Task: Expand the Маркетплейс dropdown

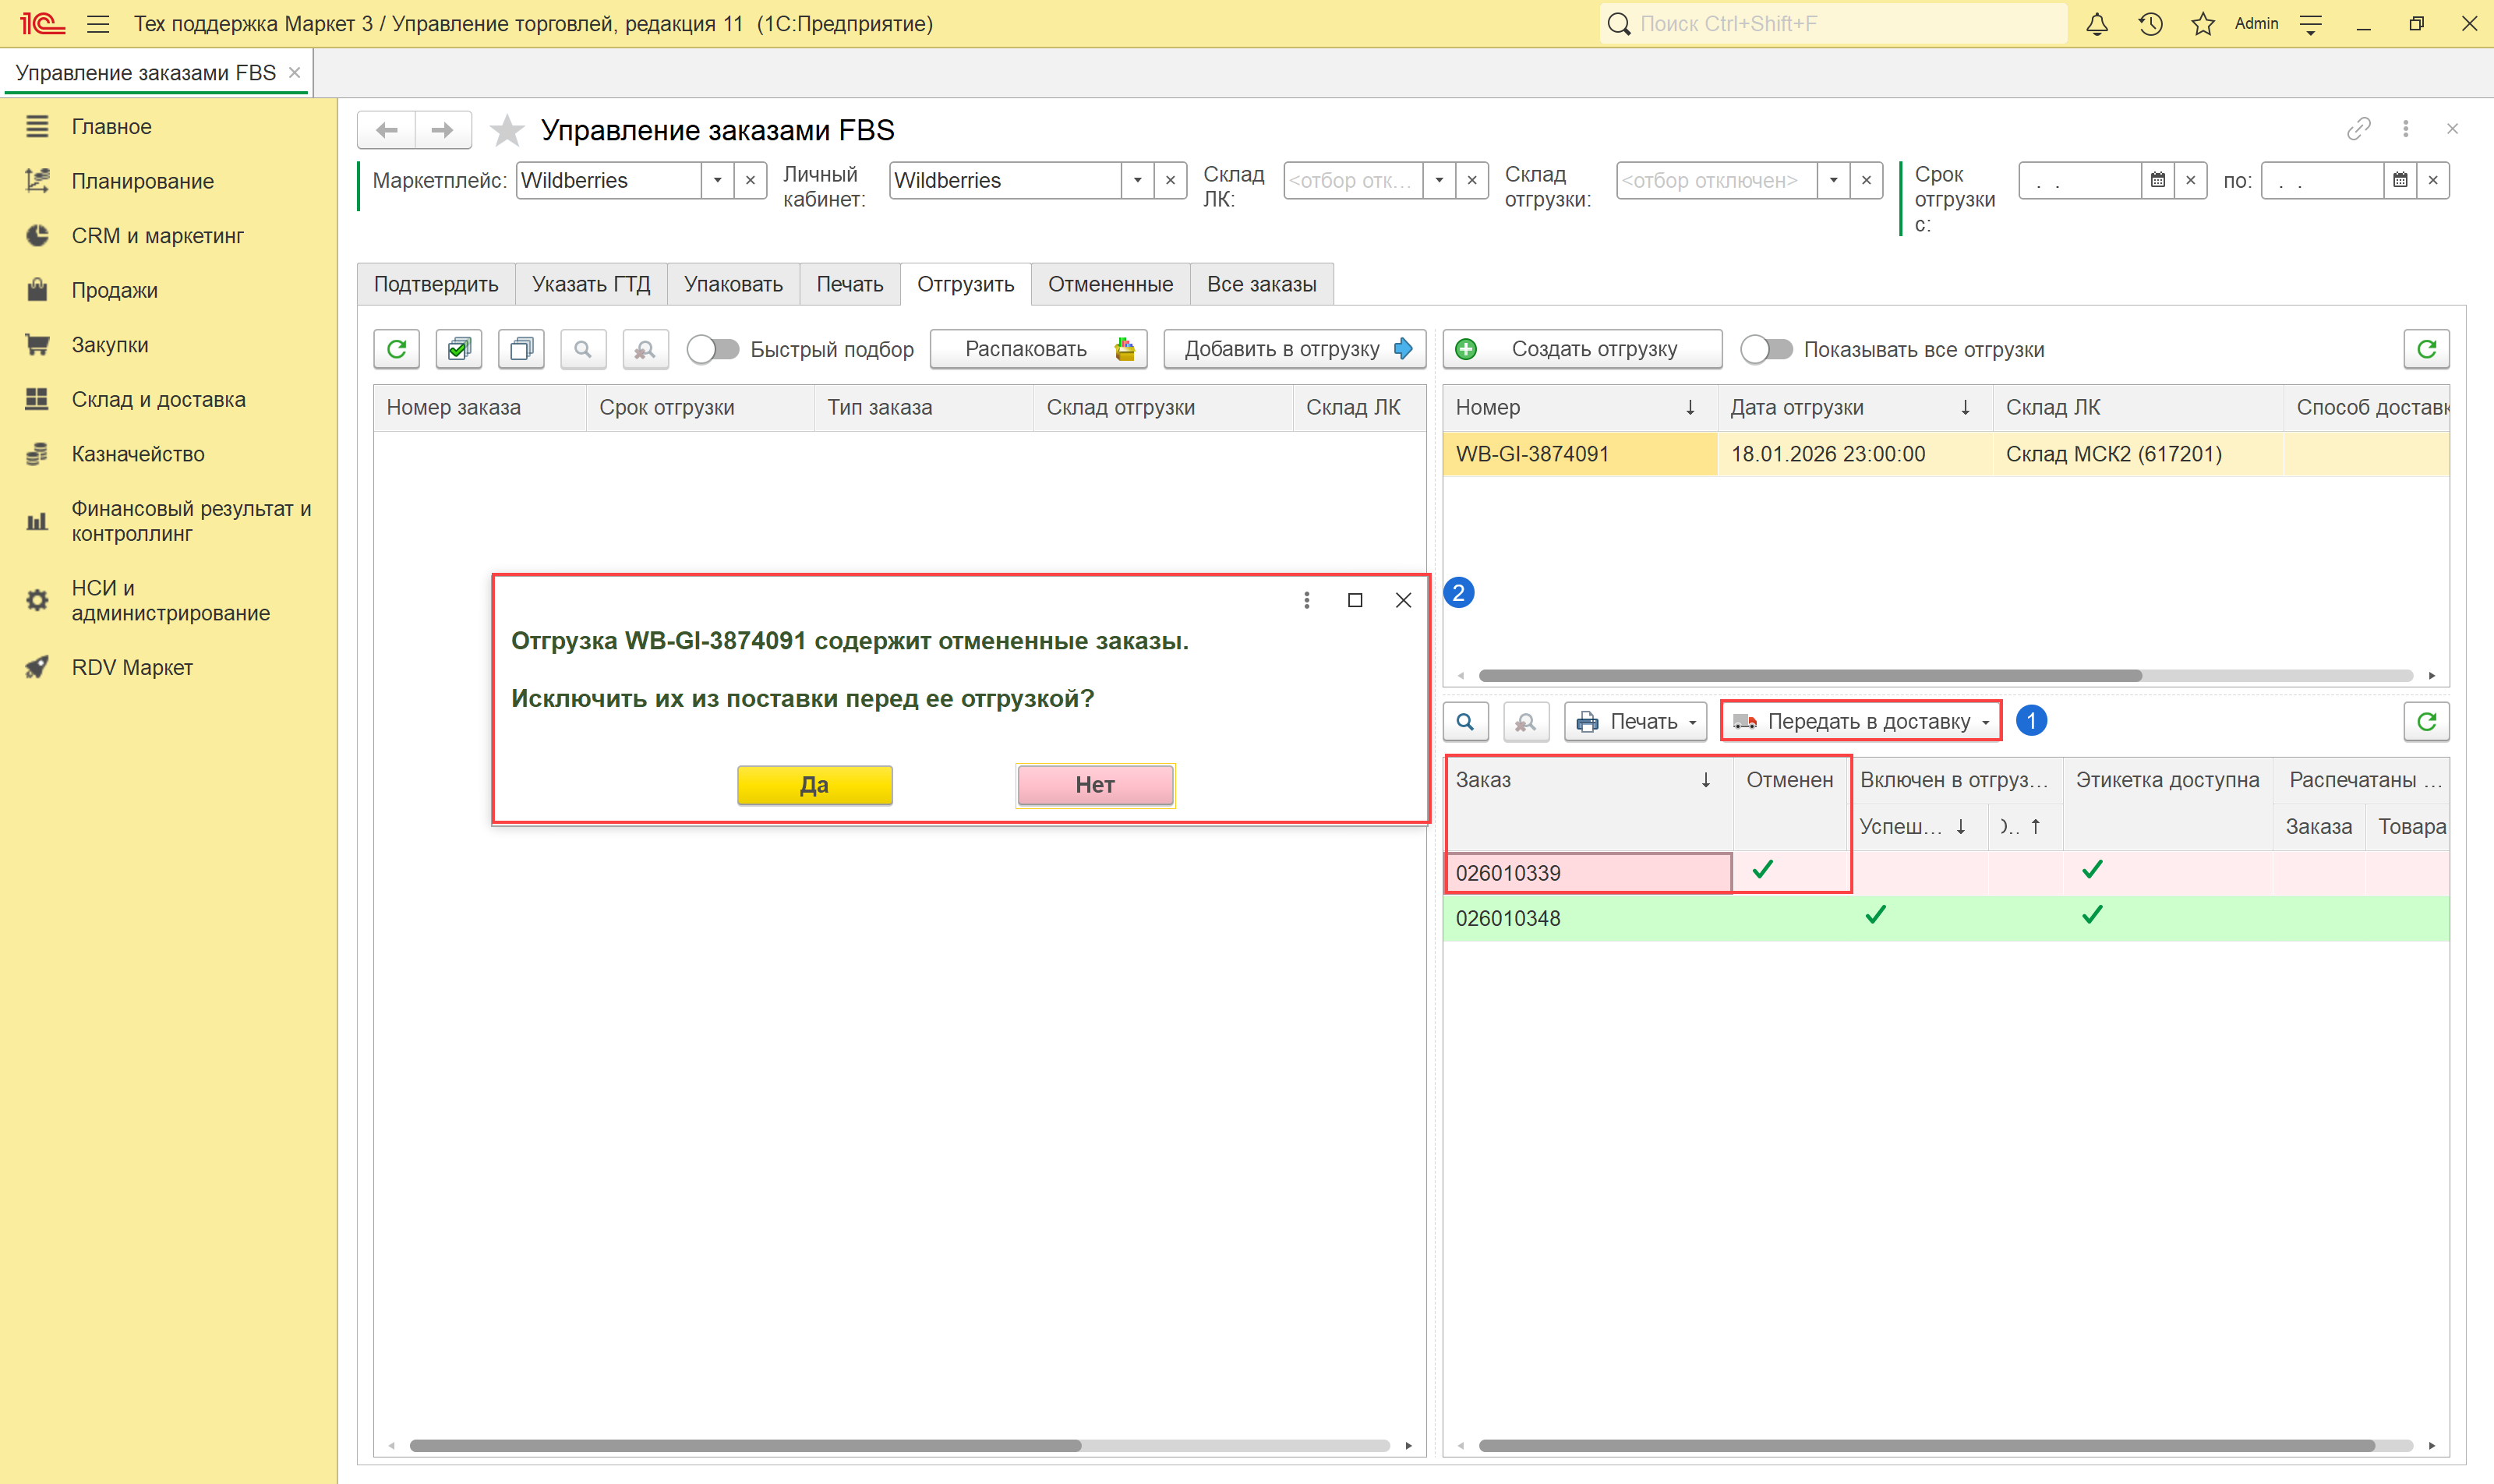Action: point(717,181)
